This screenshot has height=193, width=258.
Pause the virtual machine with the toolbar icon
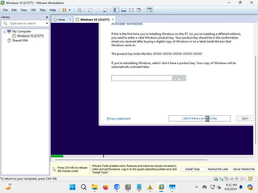click(64, 10)
